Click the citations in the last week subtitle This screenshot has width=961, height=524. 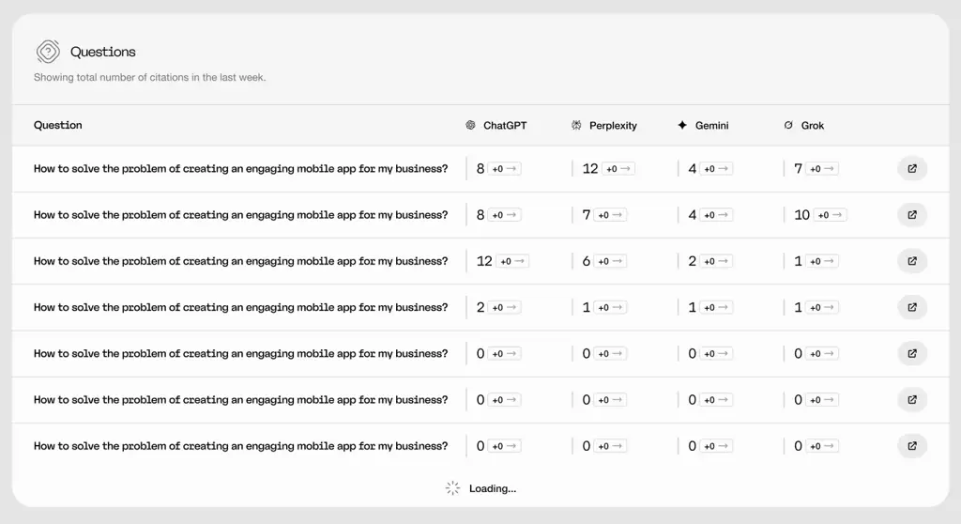pyautogui.click(x=149, y=77)
